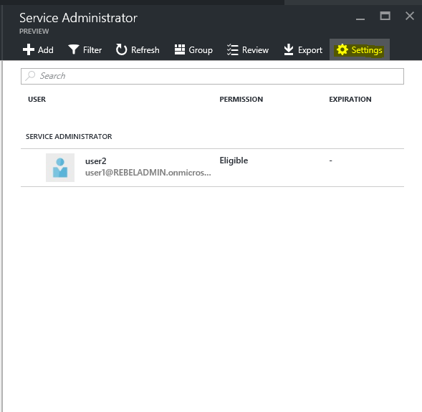
Task: Click the Settings label text
Action: tap(367, 50)
